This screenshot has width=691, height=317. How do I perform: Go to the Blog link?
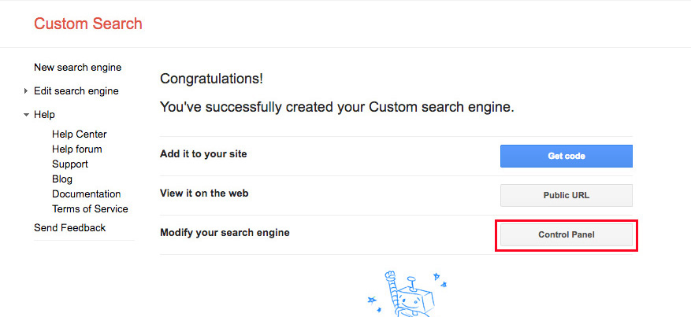62,179
